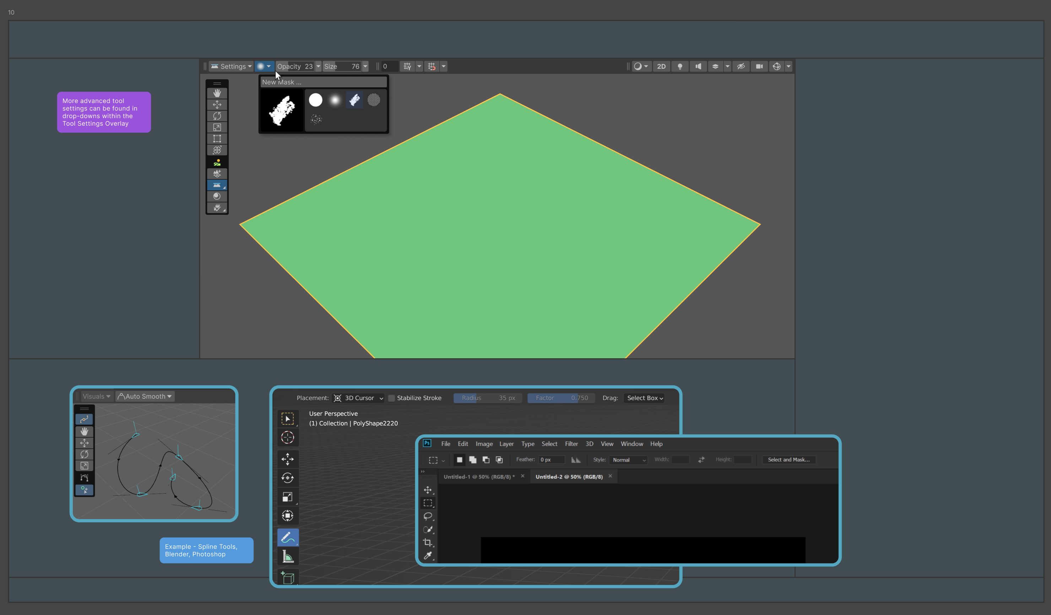Adjust the Opacity slider field
Screen dimensions: 1051x615
tap(295, 66)
